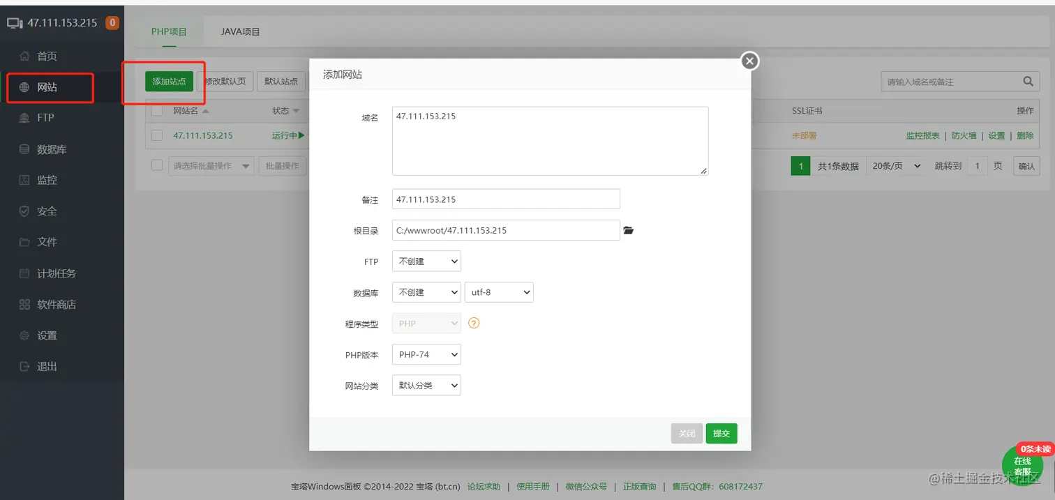This screenshot has width=1055, height=500.
Task: Close the 添加网站 dialog with X icon
Action: point(749,61)
